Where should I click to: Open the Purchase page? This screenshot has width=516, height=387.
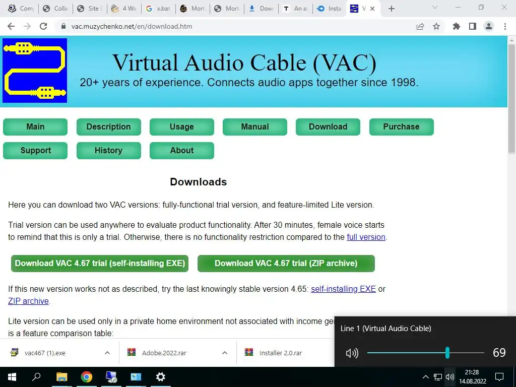click(402, 126)
